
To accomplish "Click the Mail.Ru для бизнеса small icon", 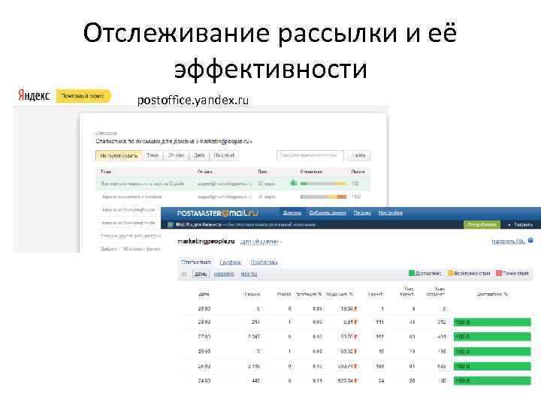I will tap(170, 225).
